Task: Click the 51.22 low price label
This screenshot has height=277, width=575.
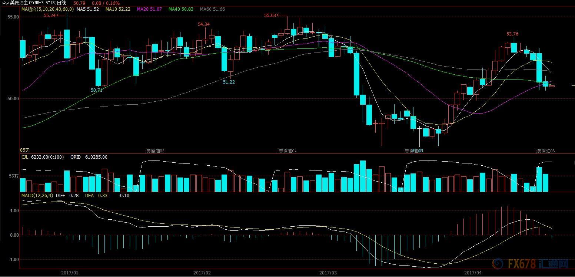Action: tap(229, 82)
